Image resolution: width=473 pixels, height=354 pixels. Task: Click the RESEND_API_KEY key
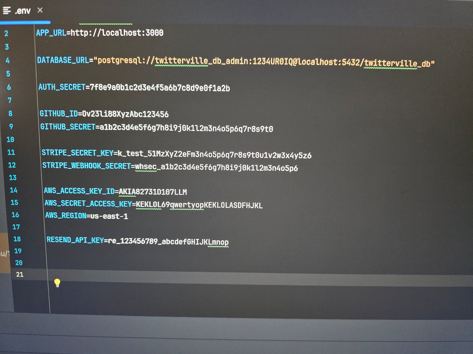pos(75,240)
